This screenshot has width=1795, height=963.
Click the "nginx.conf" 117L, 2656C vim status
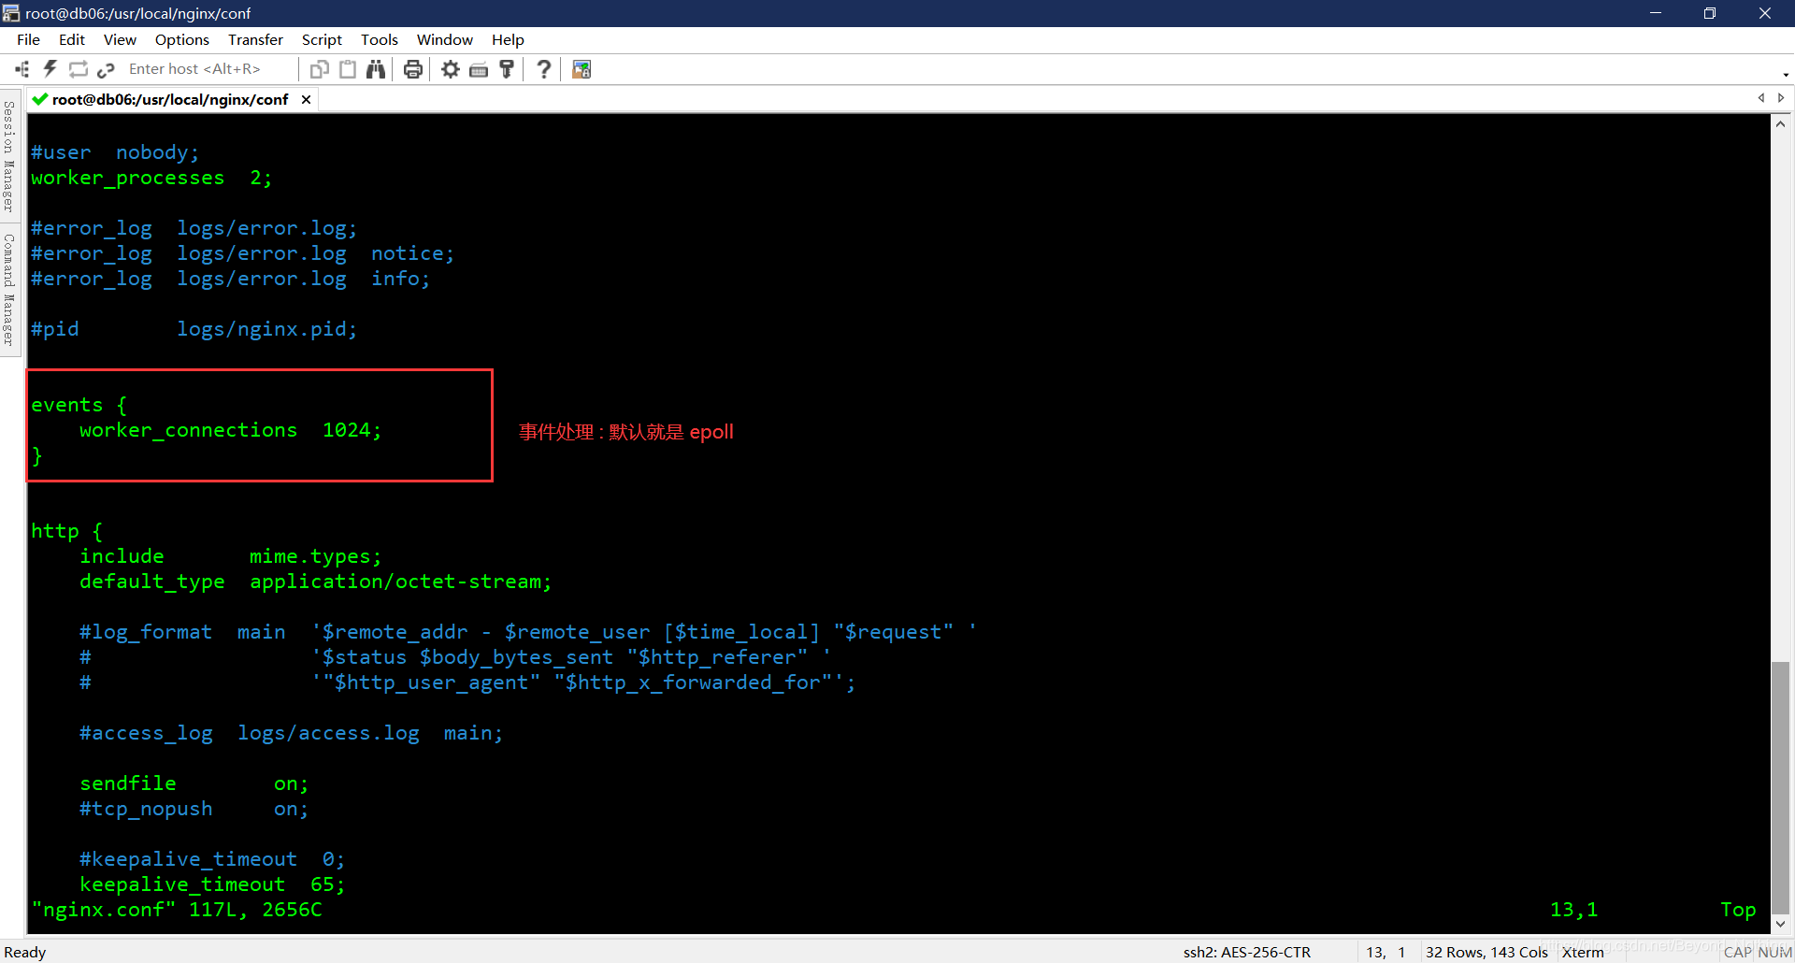(x=177, y=910)
